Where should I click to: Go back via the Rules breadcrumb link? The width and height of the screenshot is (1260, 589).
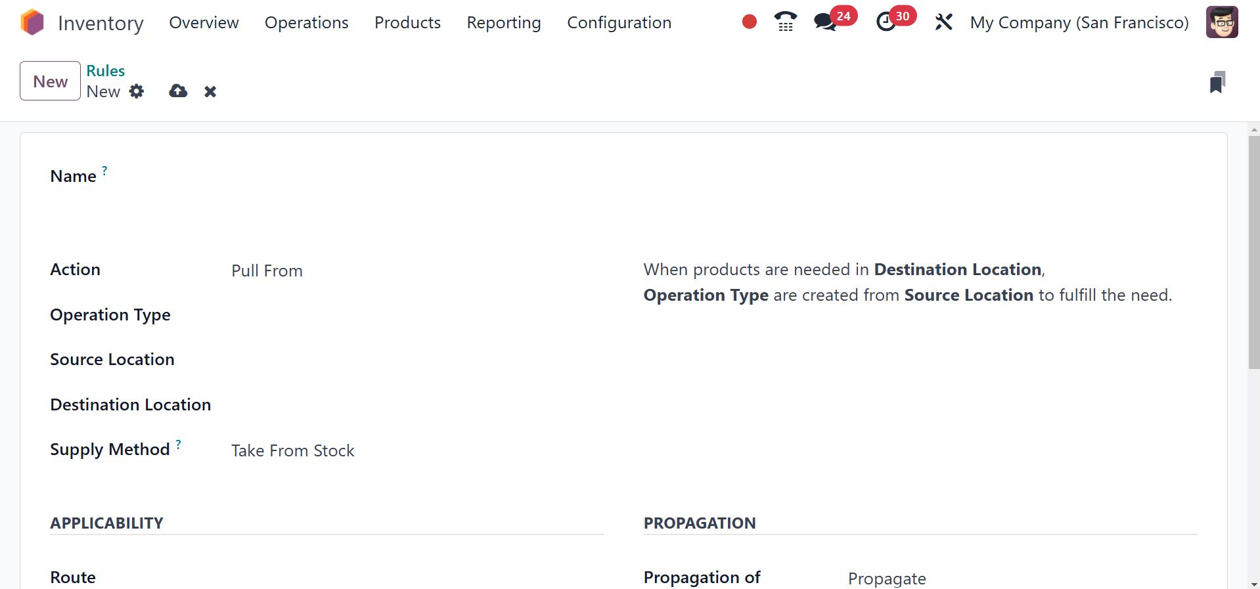(105, 71)
